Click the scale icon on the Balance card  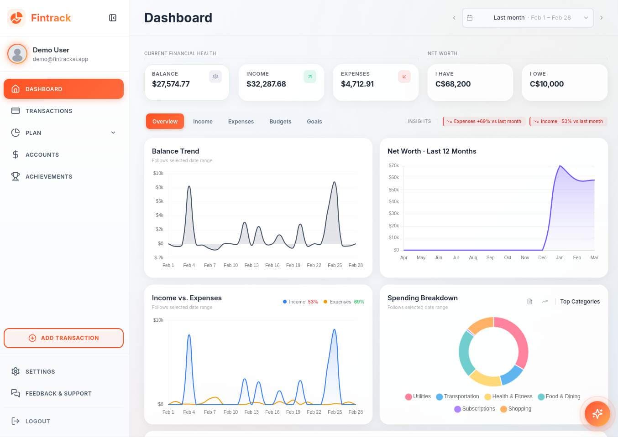pos(215,77)
